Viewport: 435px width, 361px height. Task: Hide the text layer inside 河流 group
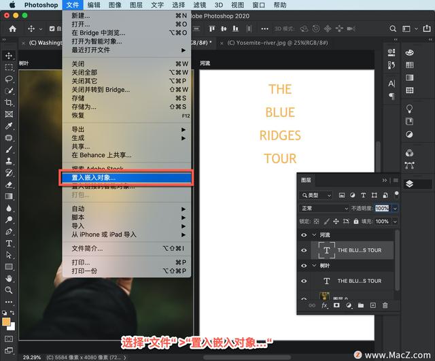[304, 250]
